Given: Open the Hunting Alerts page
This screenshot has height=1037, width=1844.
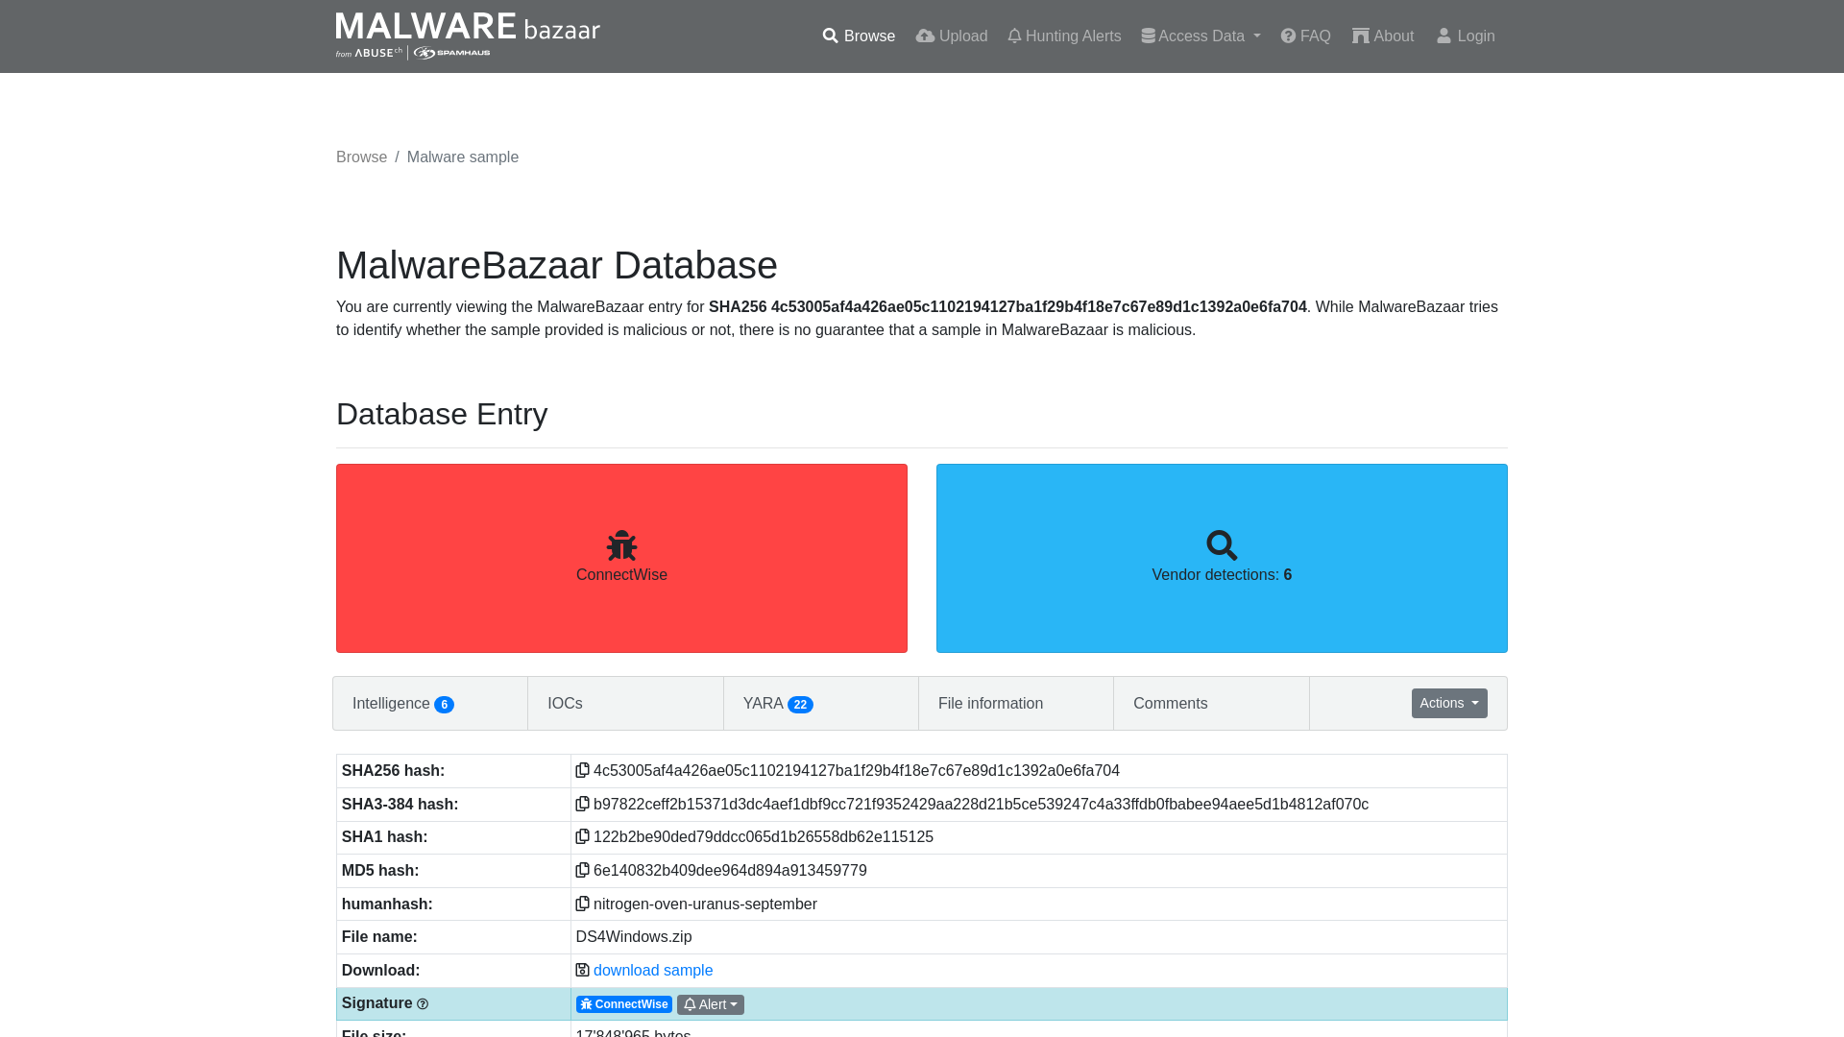Looking at the screenshot, I should (x=1063, y=36).
